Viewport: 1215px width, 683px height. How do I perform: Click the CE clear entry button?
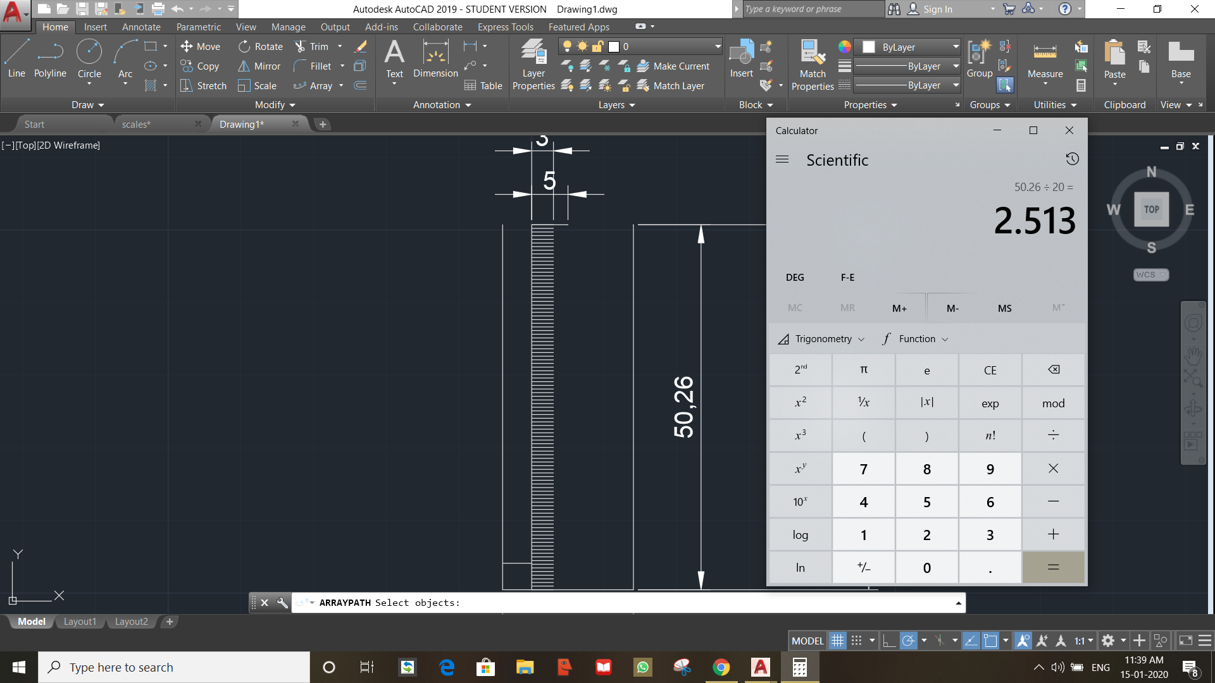click(989, 369)
